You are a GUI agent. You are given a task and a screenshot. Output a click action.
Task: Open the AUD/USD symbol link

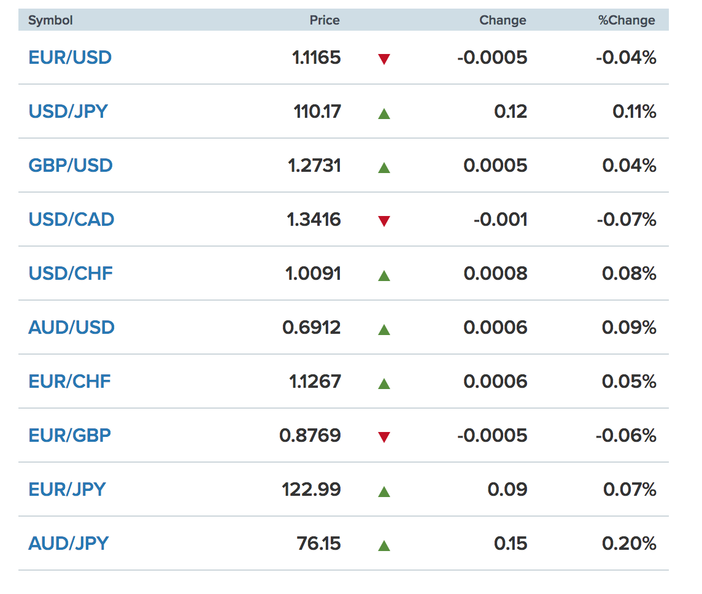click(71, 328)
